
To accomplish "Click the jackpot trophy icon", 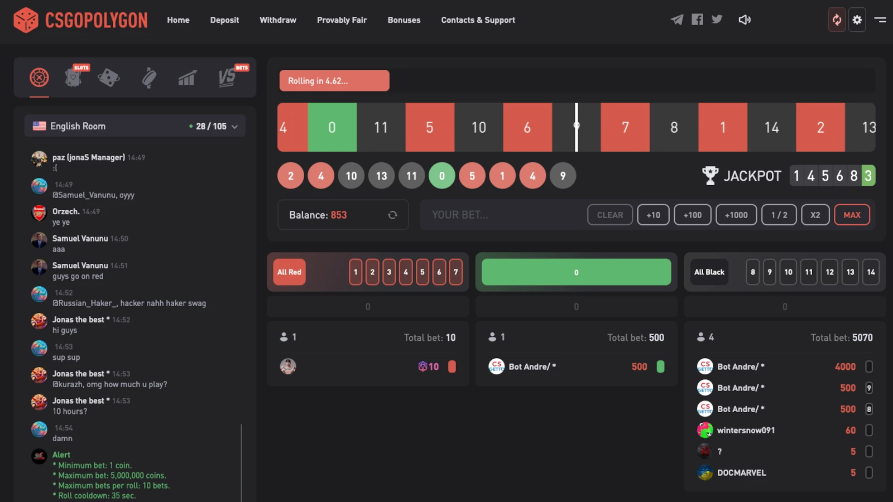I will [710, 176].
